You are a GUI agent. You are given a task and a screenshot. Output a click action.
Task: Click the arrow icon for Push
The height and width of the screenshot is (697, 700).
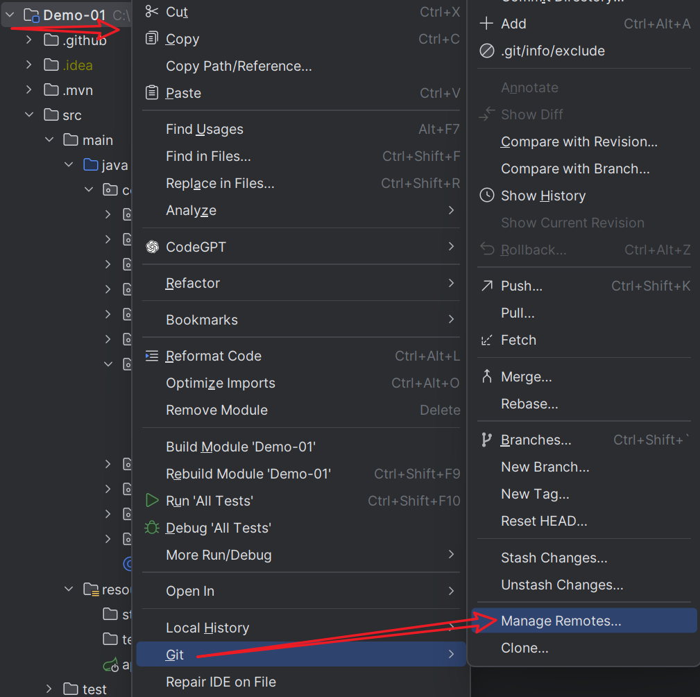486,286
